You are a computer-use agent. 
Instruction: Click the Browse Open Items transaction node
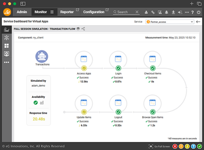pos(152,103)
